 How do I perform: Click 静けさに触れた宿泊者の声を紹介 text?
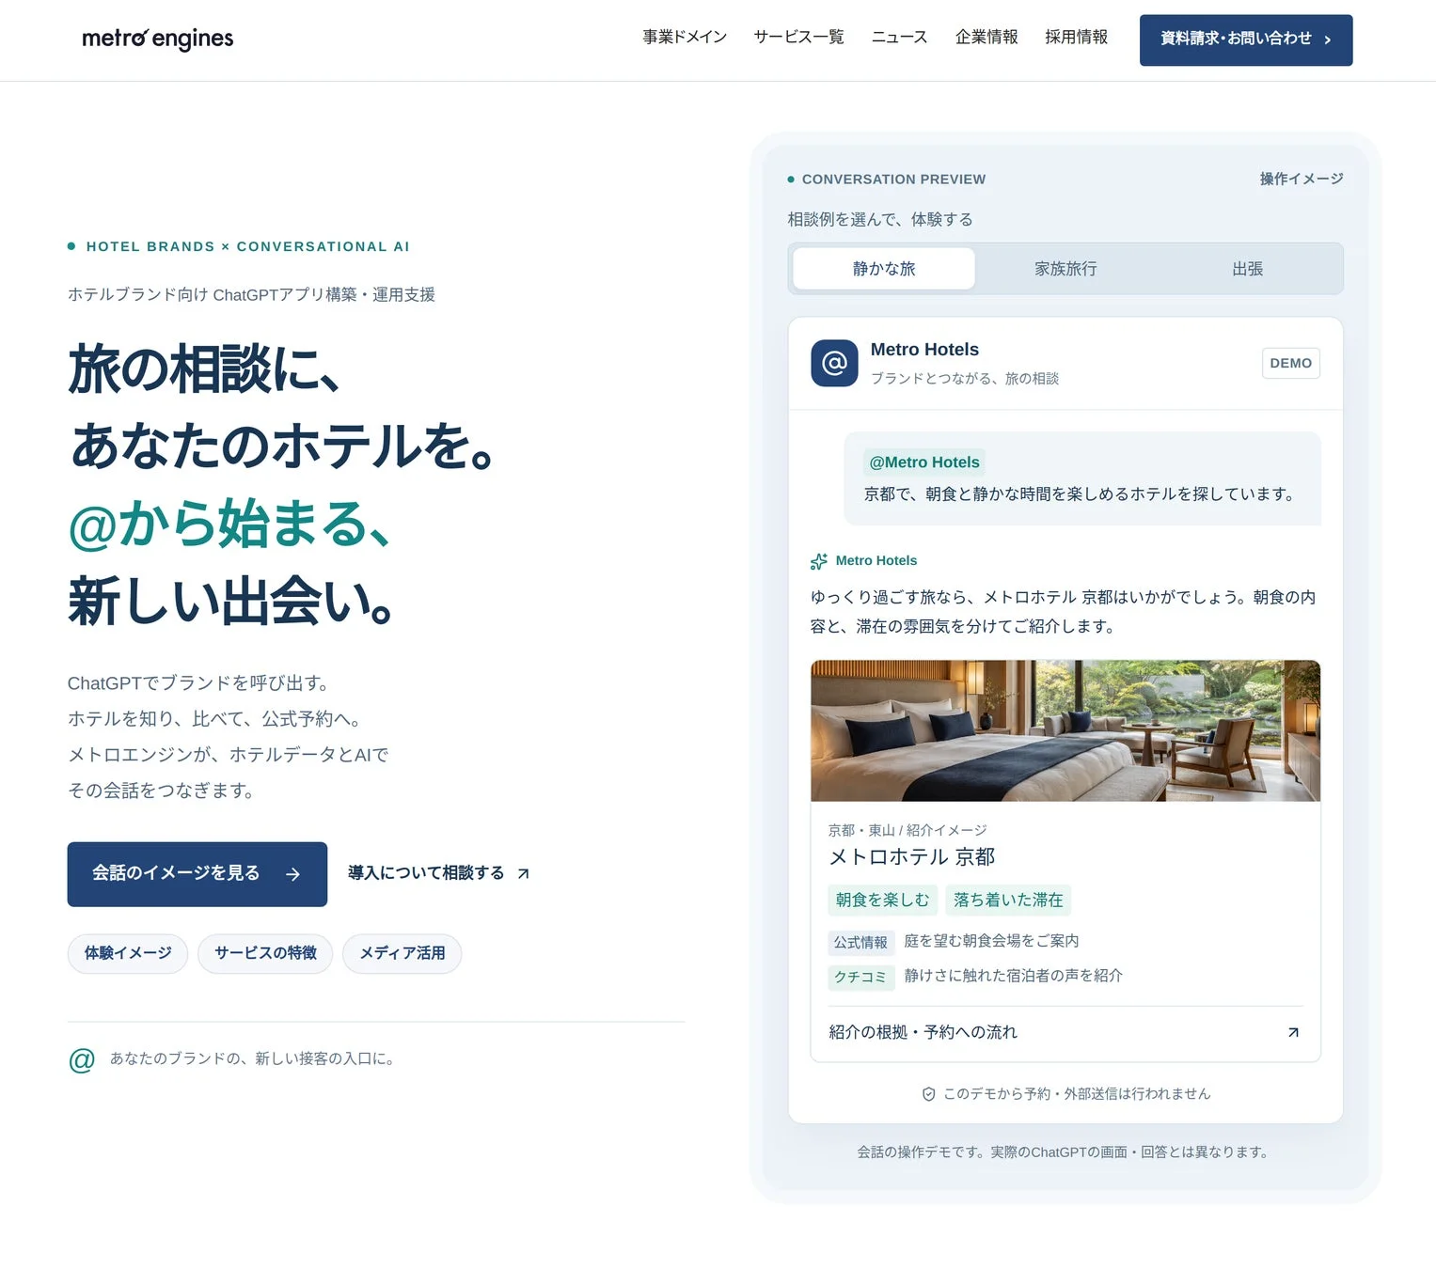tap(1013, 976)
